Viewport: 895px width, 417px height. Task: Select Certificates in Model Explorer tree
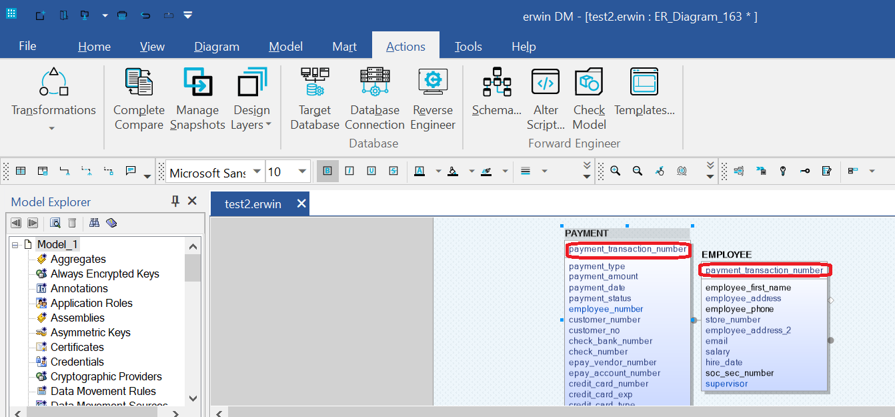[77, 347]
